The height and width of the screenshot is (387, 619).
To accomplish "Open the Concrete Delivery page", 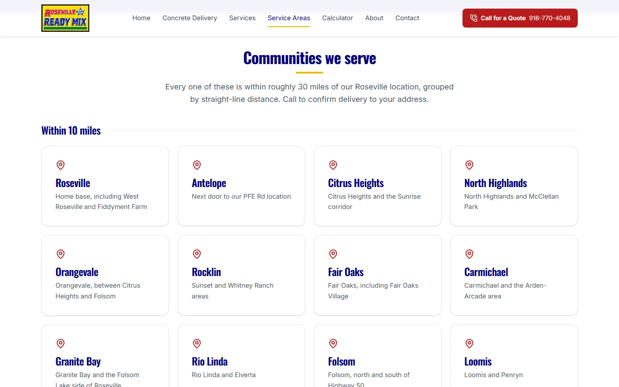I will (x=190, y=18).
